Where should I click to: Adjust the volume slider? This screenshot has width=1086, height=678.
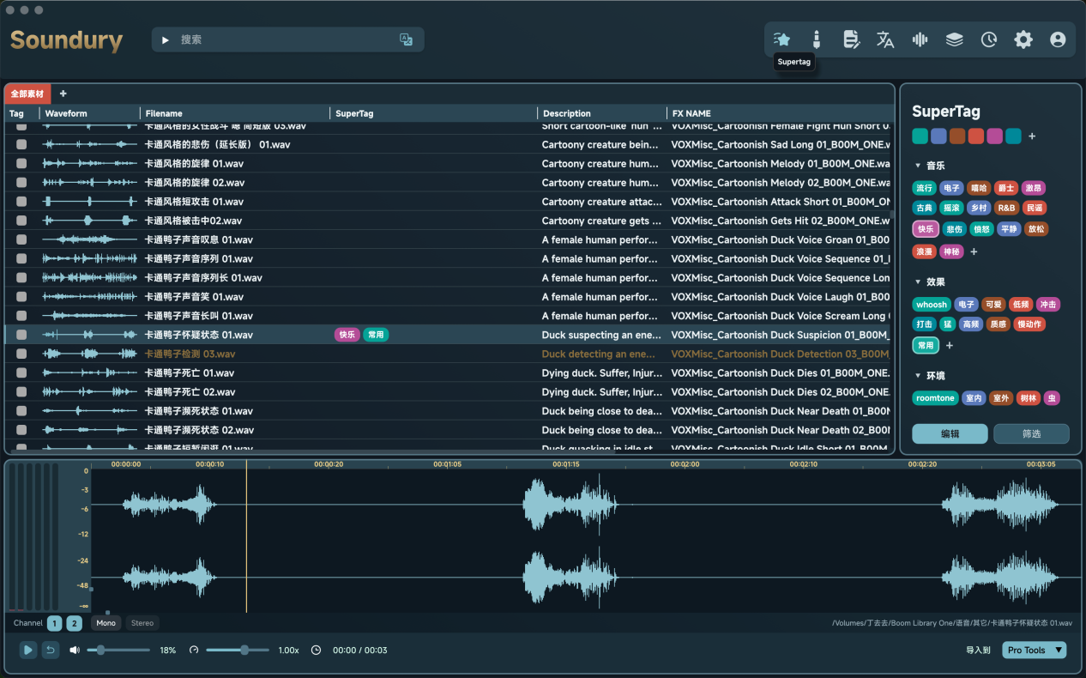(118, 650)
